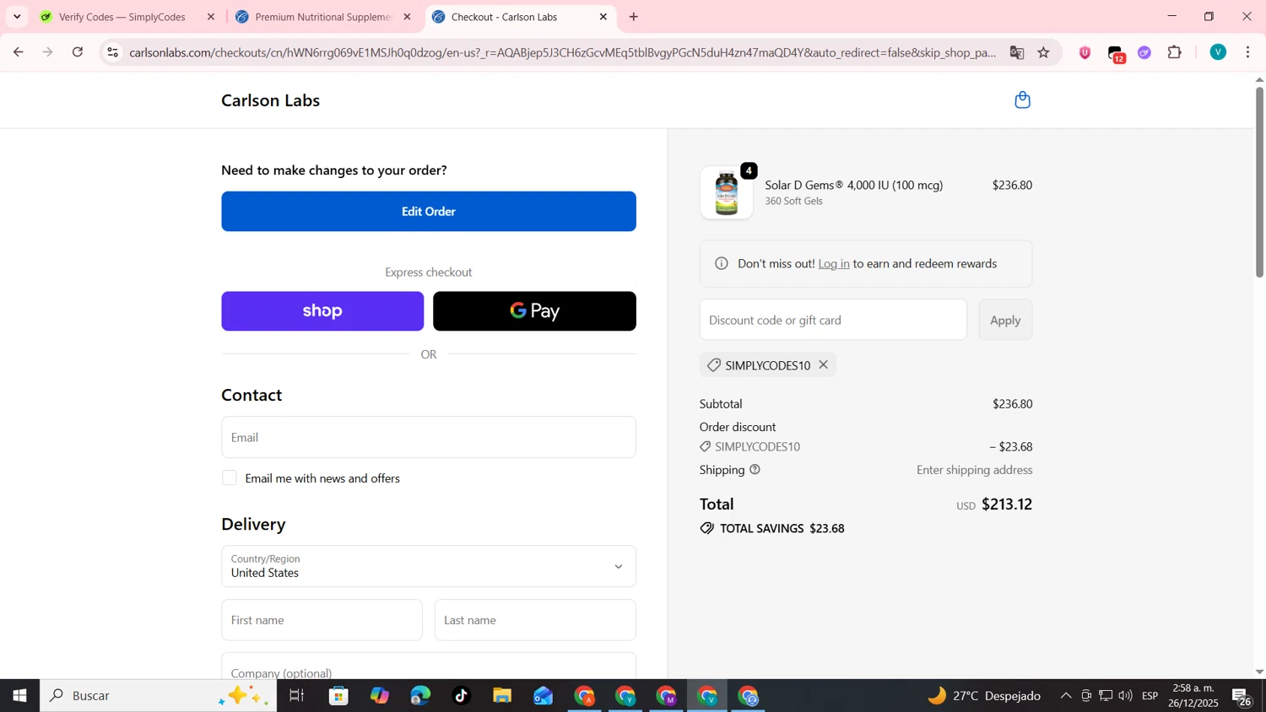Open the browser Extensions puzzle icon
The image size is (1266, 712).
pos(1174,52)
